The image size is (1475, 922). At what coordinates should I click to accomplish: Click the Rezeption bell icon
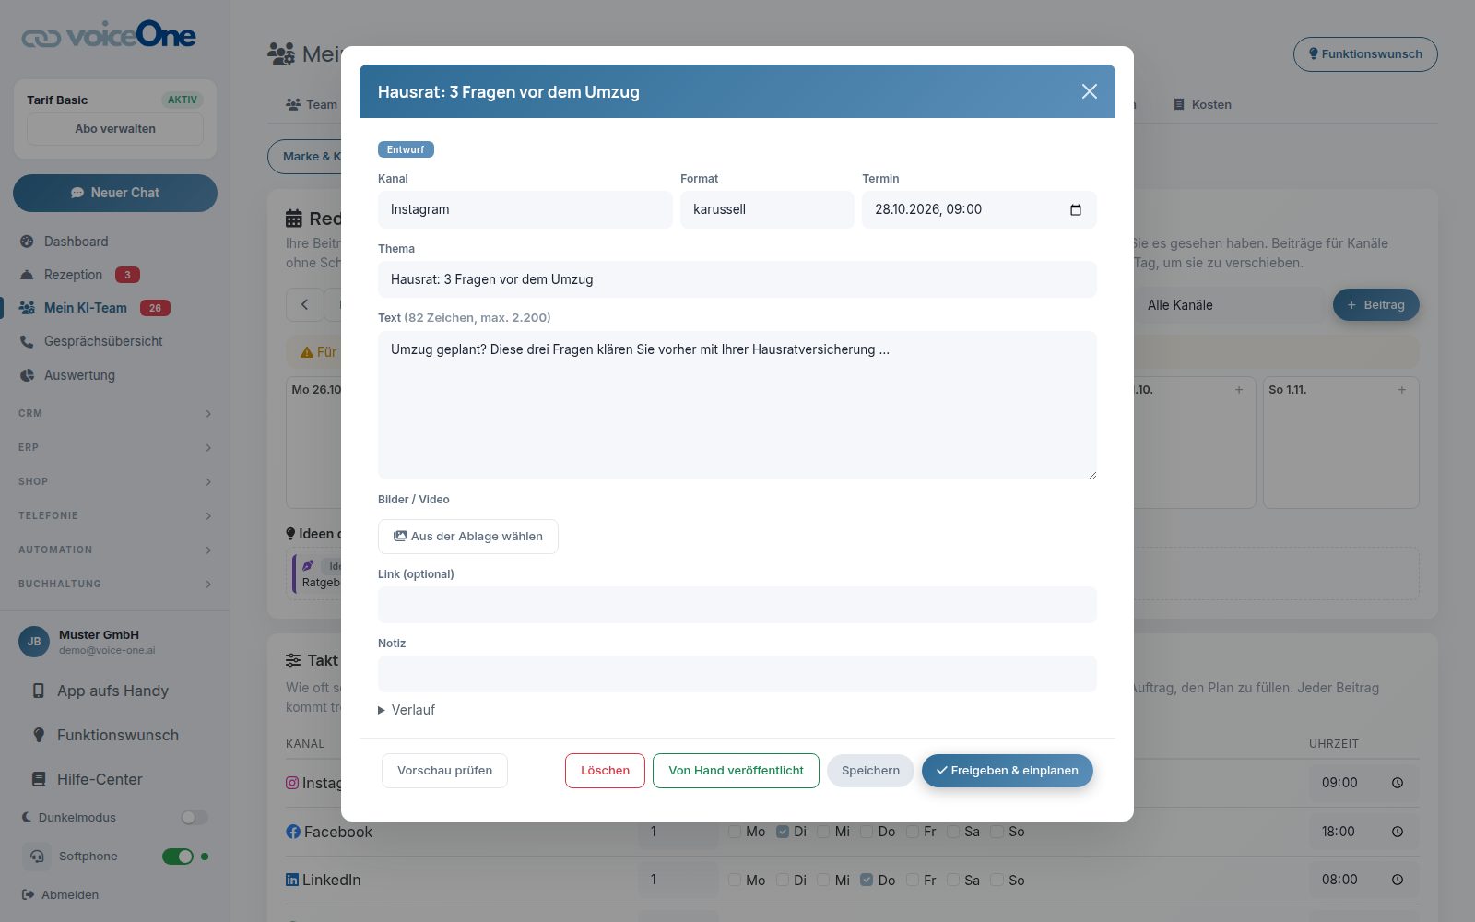(27, 275)
